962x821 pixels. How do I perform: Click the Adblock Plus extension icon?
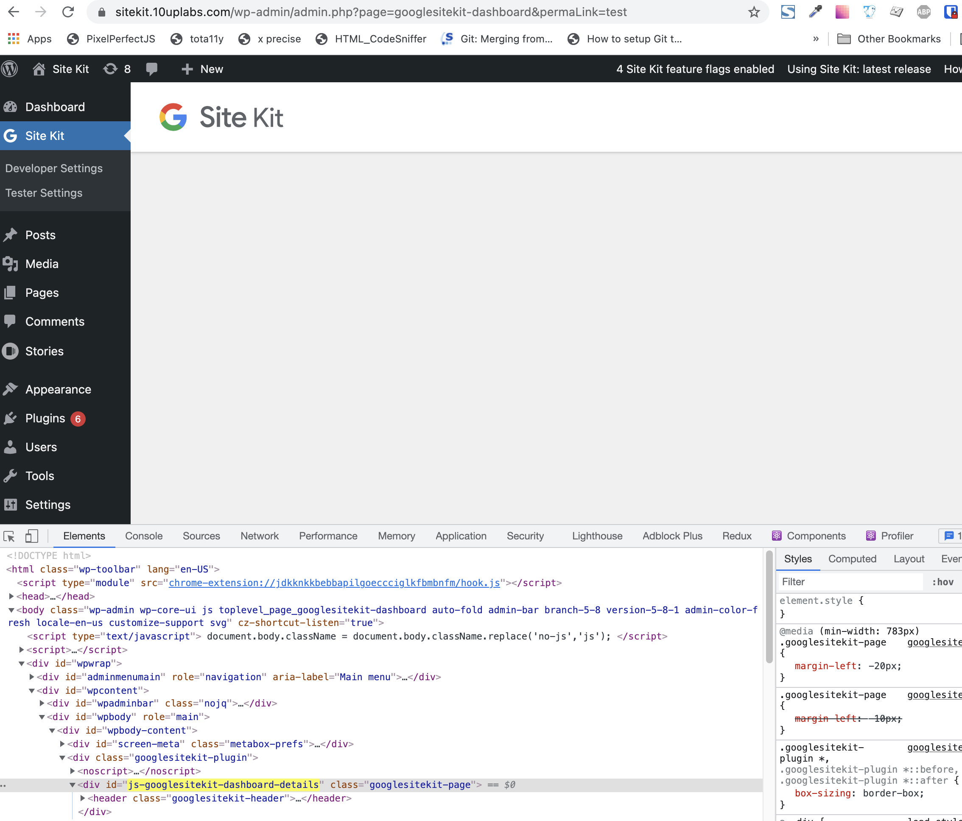click(x=923, y=12)
